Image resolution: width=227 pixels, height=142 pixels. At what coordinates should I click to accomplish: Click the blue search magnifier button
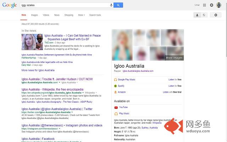click(x=118, y=5)
